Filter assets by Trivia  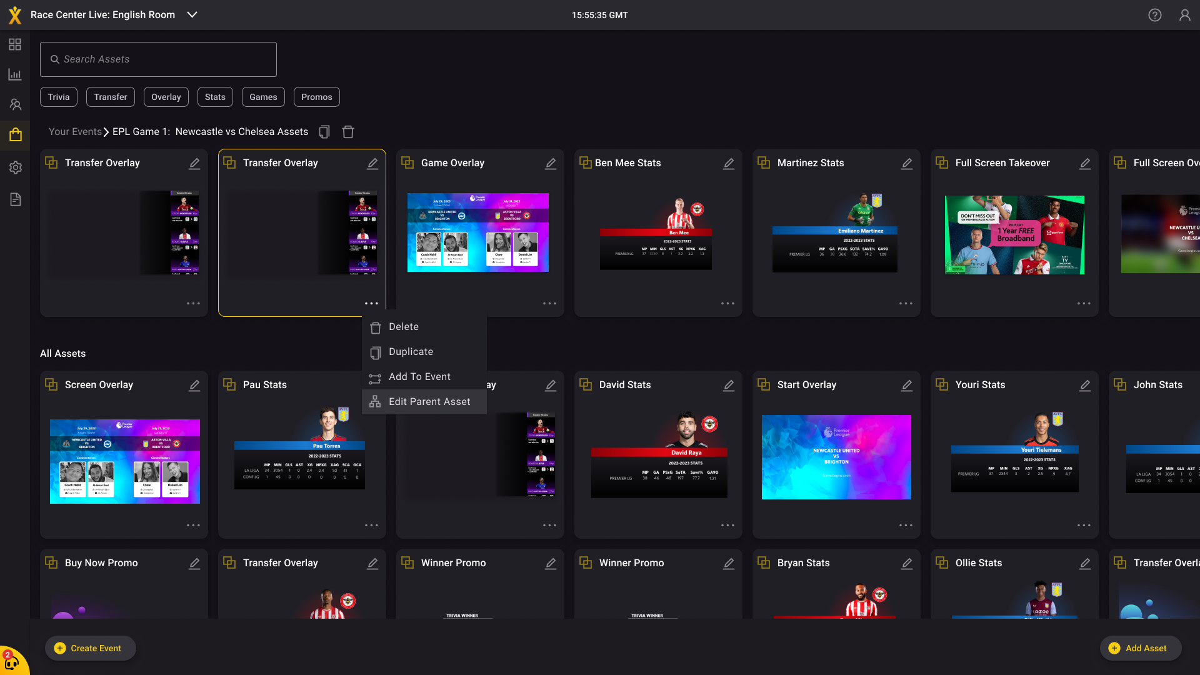(58, 97)
